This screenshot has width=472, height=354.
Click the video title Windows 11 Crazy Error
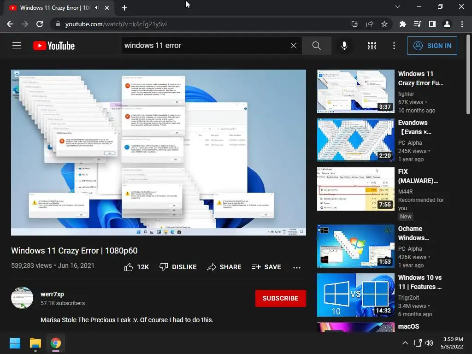point(74,250)
